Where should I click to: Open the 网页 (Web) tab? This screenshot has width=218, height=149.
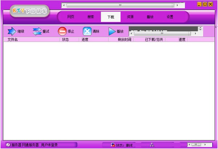(71, 17)
